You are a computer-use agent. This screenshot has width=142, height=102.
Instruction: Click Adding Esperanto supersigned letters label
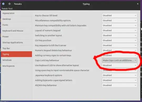[x=54, y=80]
